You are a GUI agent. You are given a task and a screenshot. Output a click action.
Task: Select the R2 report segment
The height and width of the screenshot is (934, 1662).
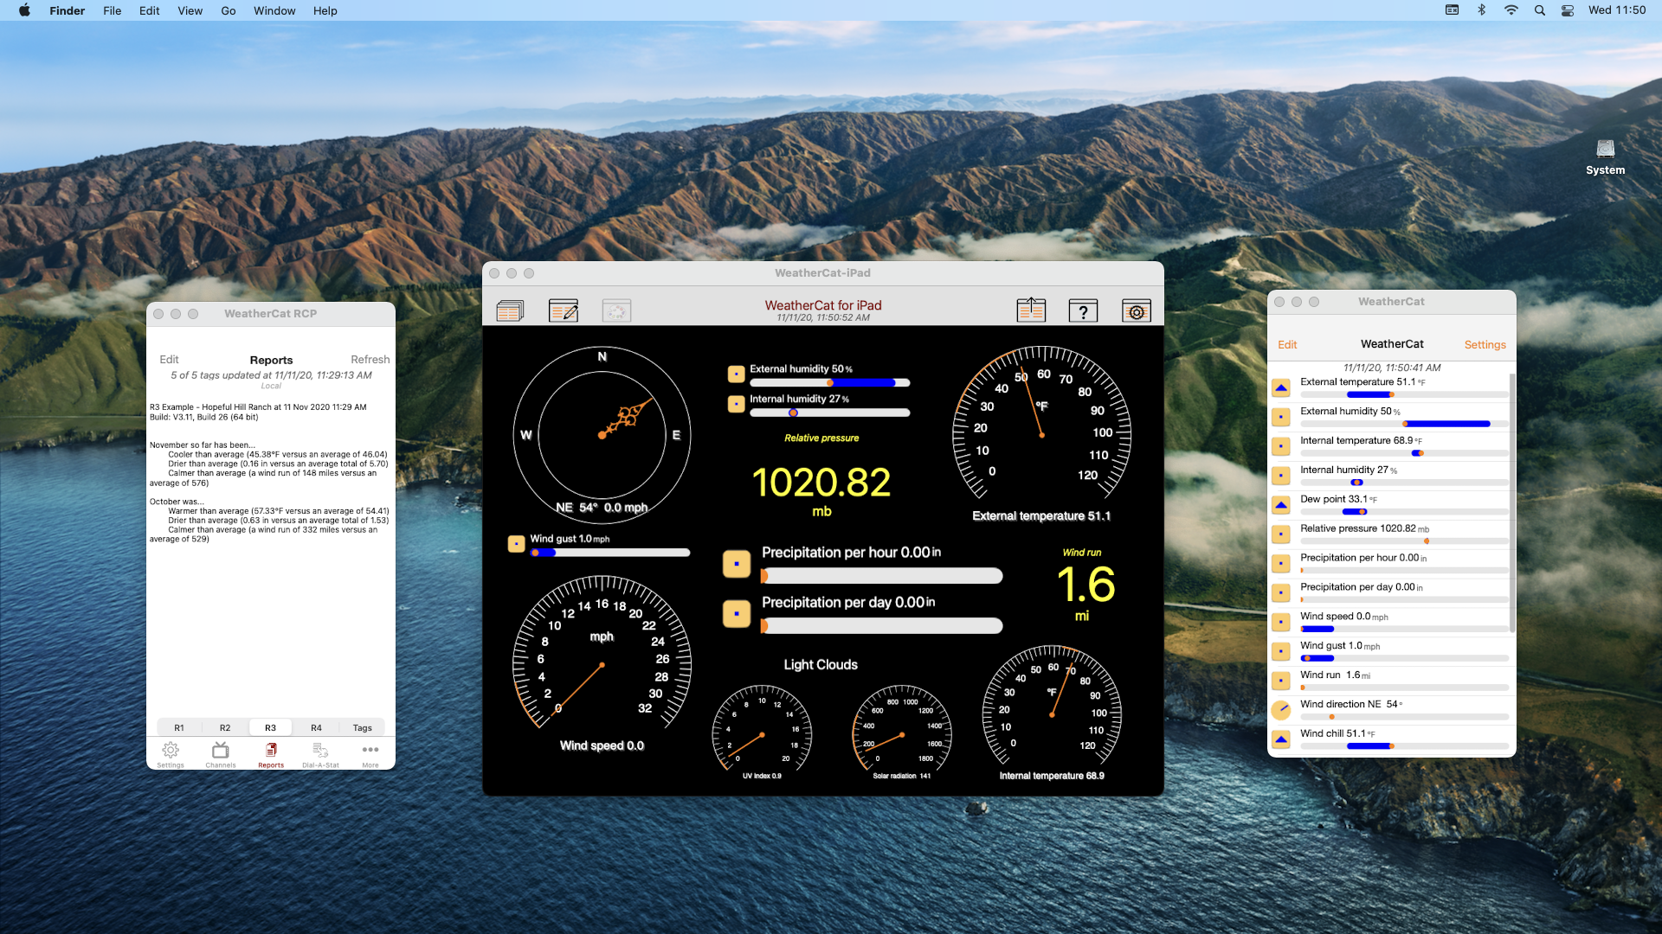[225, 727]
